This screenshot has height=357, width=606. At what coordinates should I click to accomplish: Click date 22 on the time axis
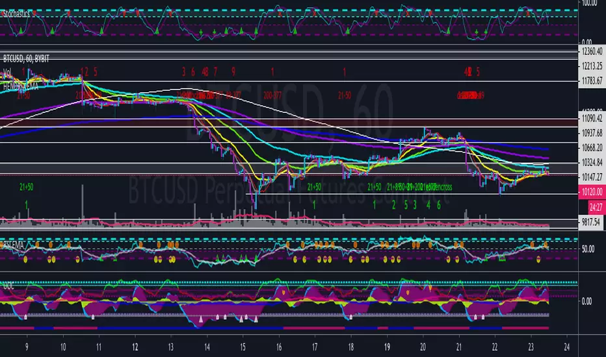click(x=495, y=347)
